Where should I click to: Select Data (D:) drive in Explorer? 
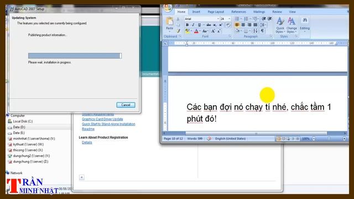[x=17, y=127]
